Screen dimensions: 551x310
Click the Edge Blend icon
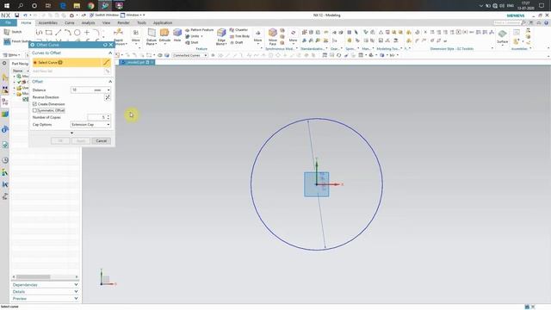[221, 33]
